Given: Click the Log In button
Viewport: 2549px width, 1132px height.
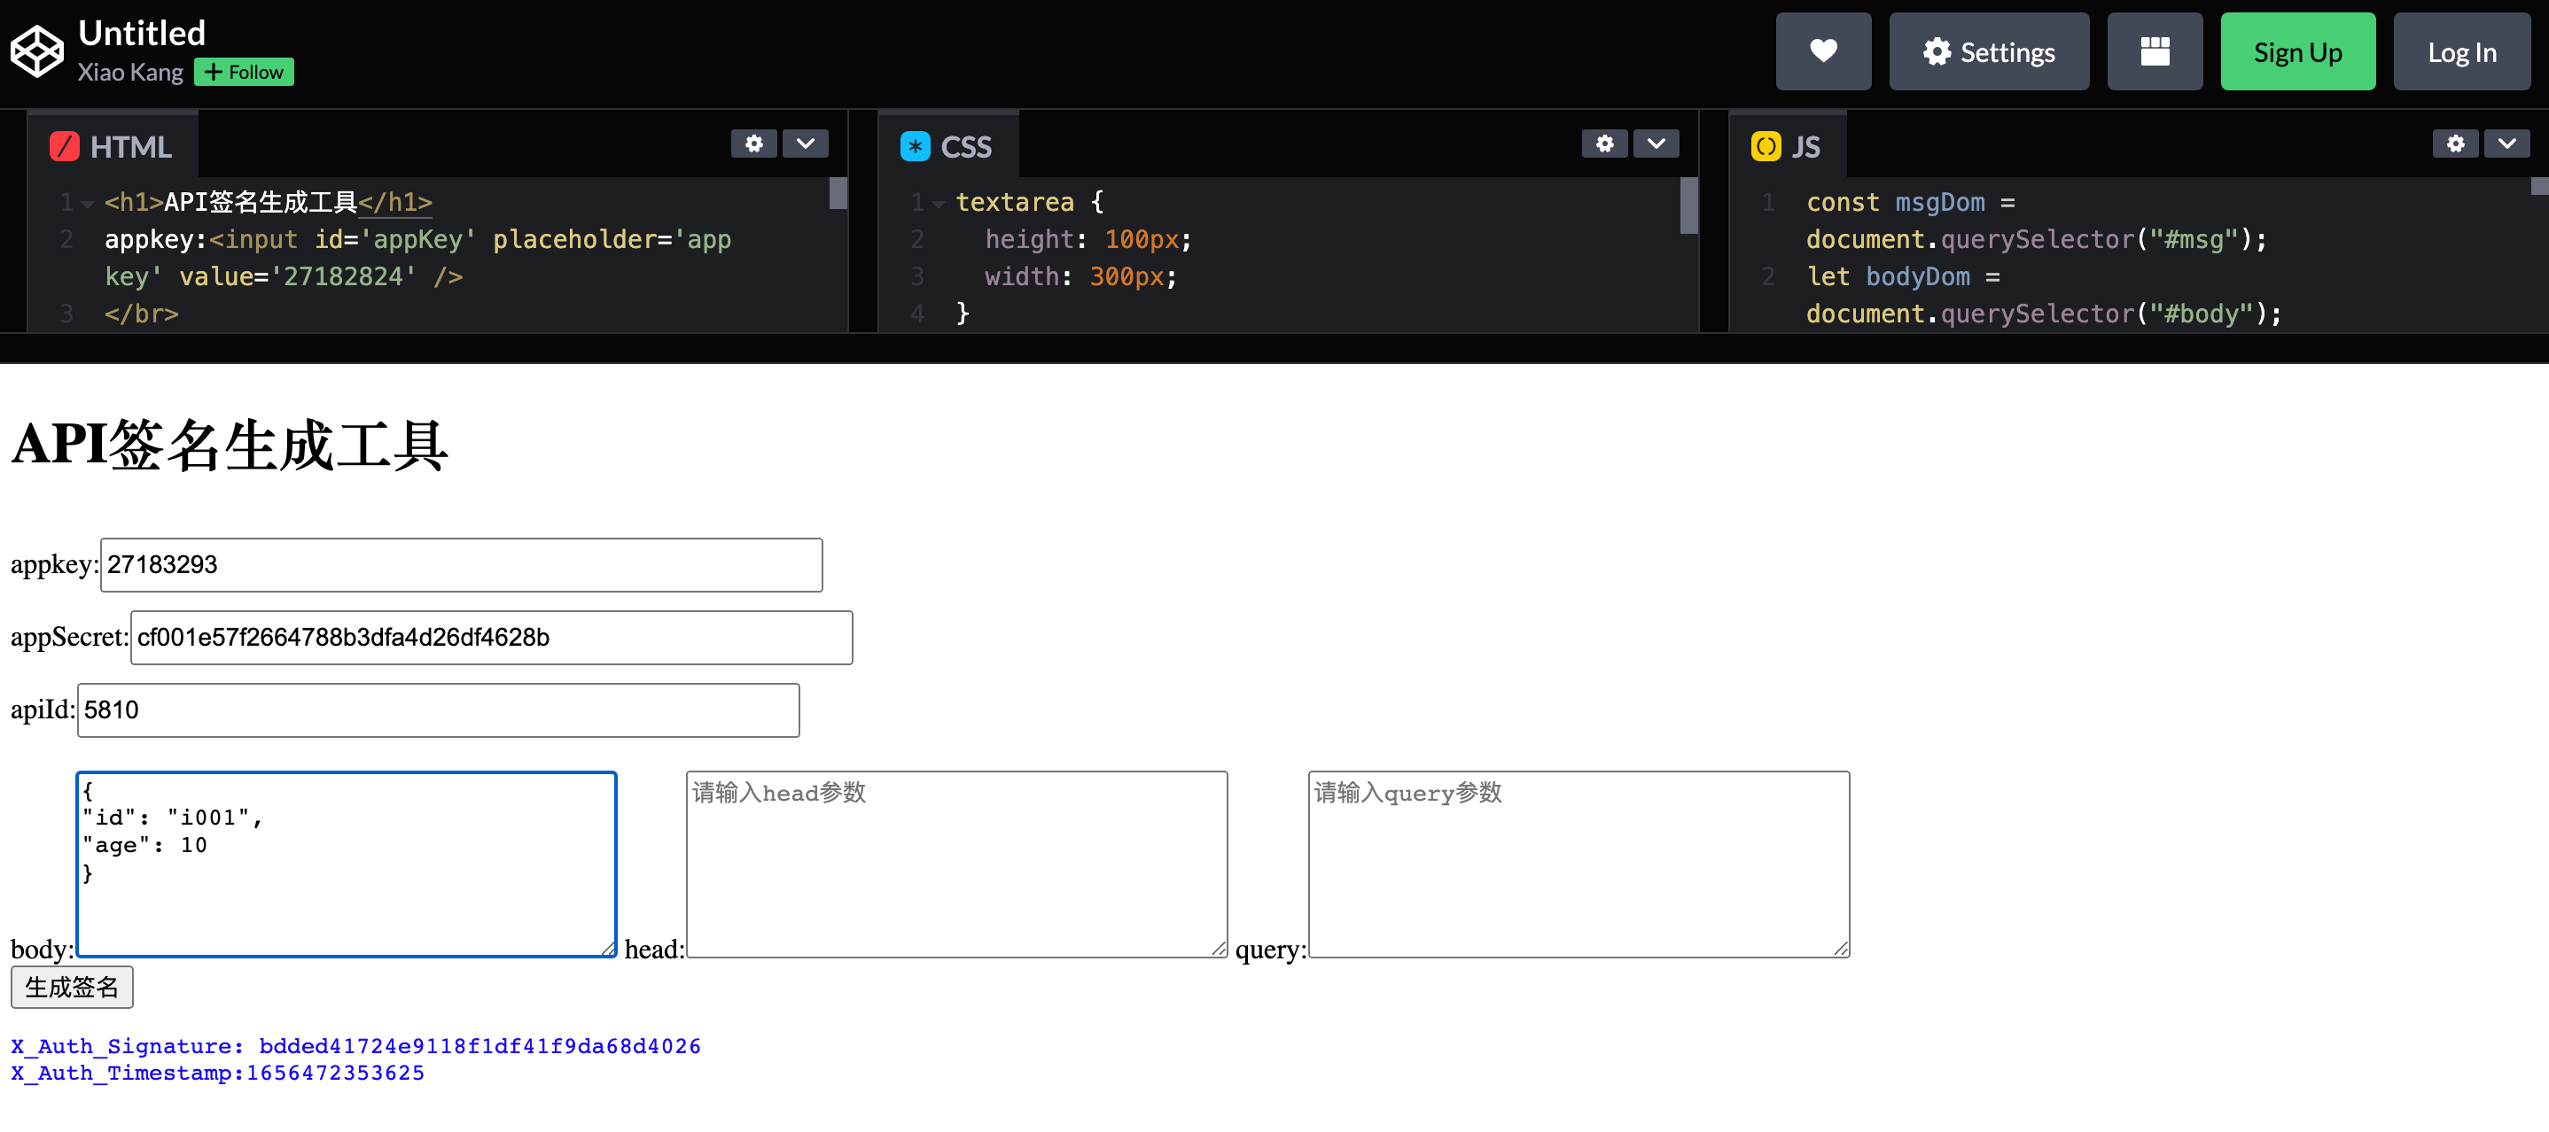Looking at the screenshot, I should pyautogui.click(x=2461, y=51).
